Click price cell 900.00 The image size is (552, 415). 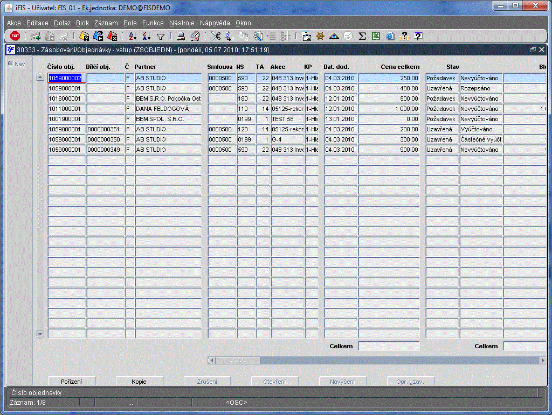389,150
